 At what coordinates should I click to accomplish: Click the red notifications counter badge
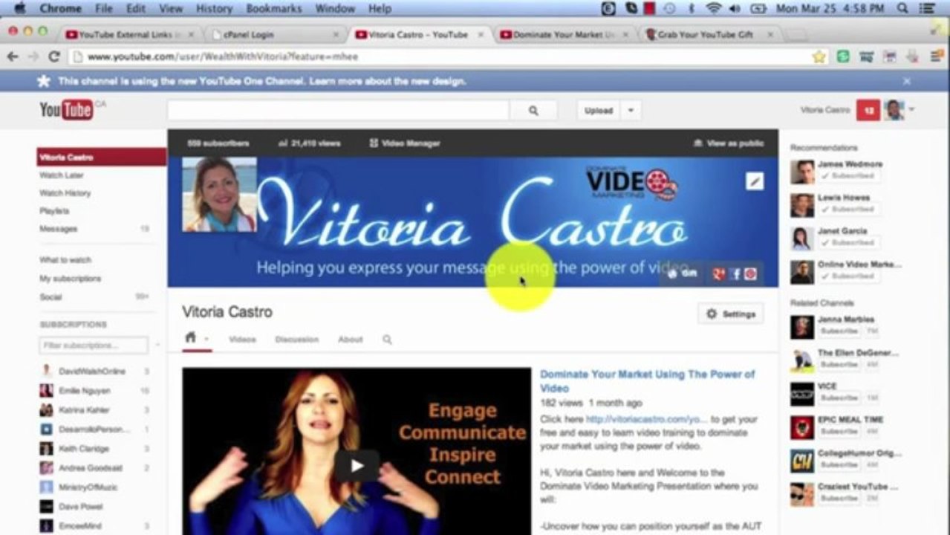[868, 110]
